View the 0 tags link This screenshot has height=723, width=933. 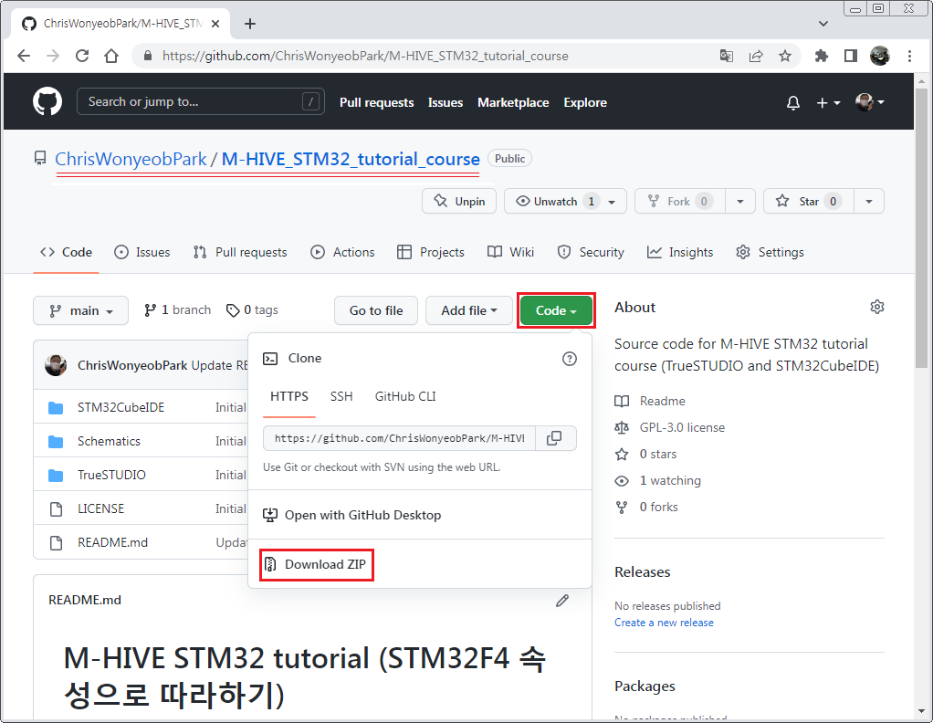pyautogui.click(x=252, y=310)
